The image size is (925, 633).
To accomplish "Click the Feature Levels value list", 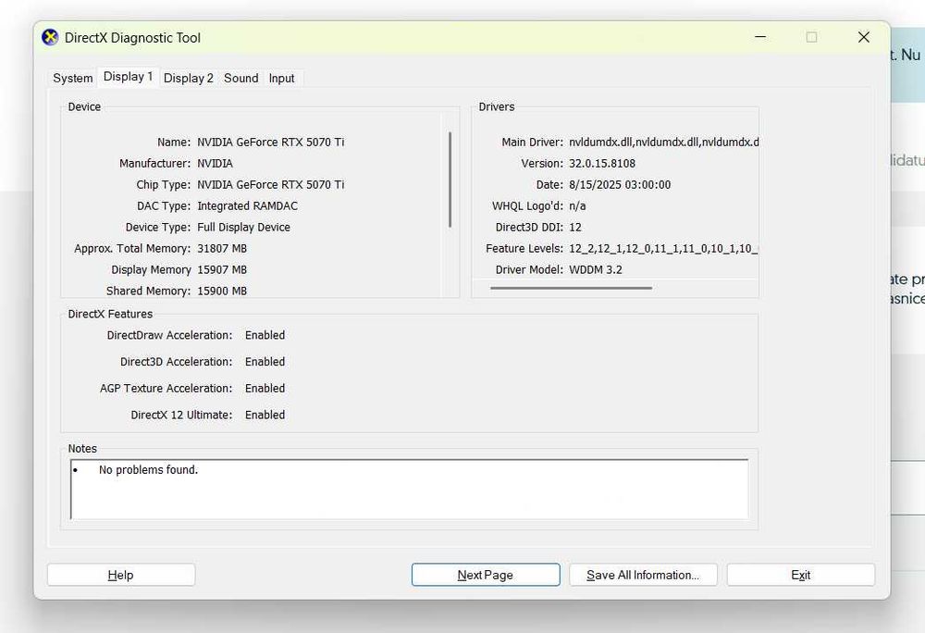I will (x=663, y=248).
